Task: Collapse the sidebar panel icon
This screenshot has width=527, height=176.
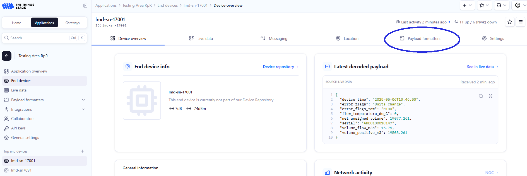Action: 85,6
